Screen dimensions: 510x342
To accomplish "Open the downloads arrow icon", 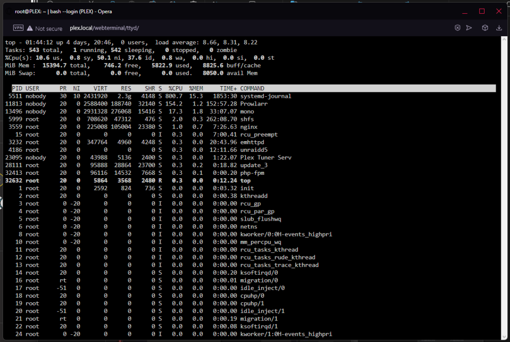I will pos(499,28).
